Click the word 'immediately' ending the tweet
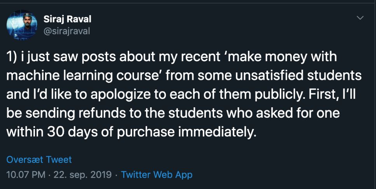This screenshot has height=189, width=376. tap(217, 132)
